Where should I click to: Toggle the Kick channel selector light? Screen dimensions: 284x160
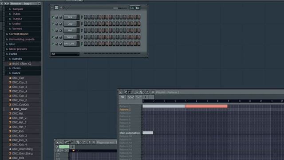click(x=82, y=17)
